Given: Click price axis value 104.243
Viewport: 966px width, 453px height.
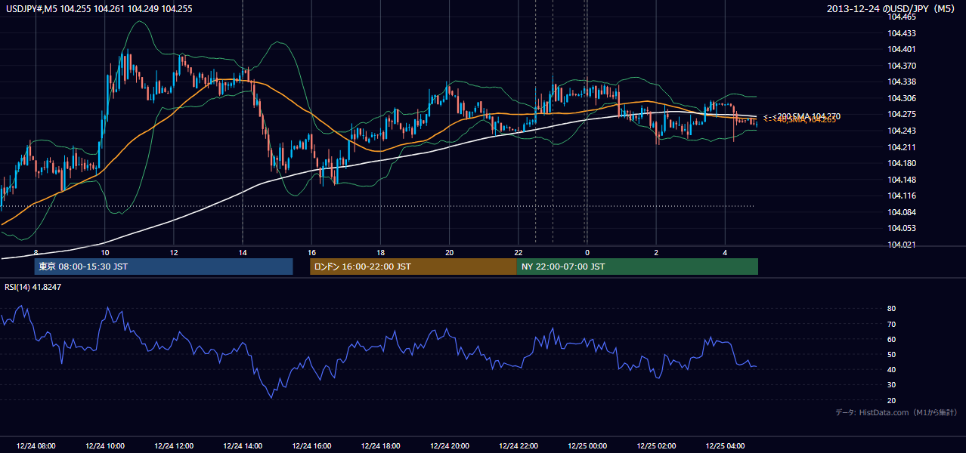Looking at the screenshot, I should (x=902, y=131).
